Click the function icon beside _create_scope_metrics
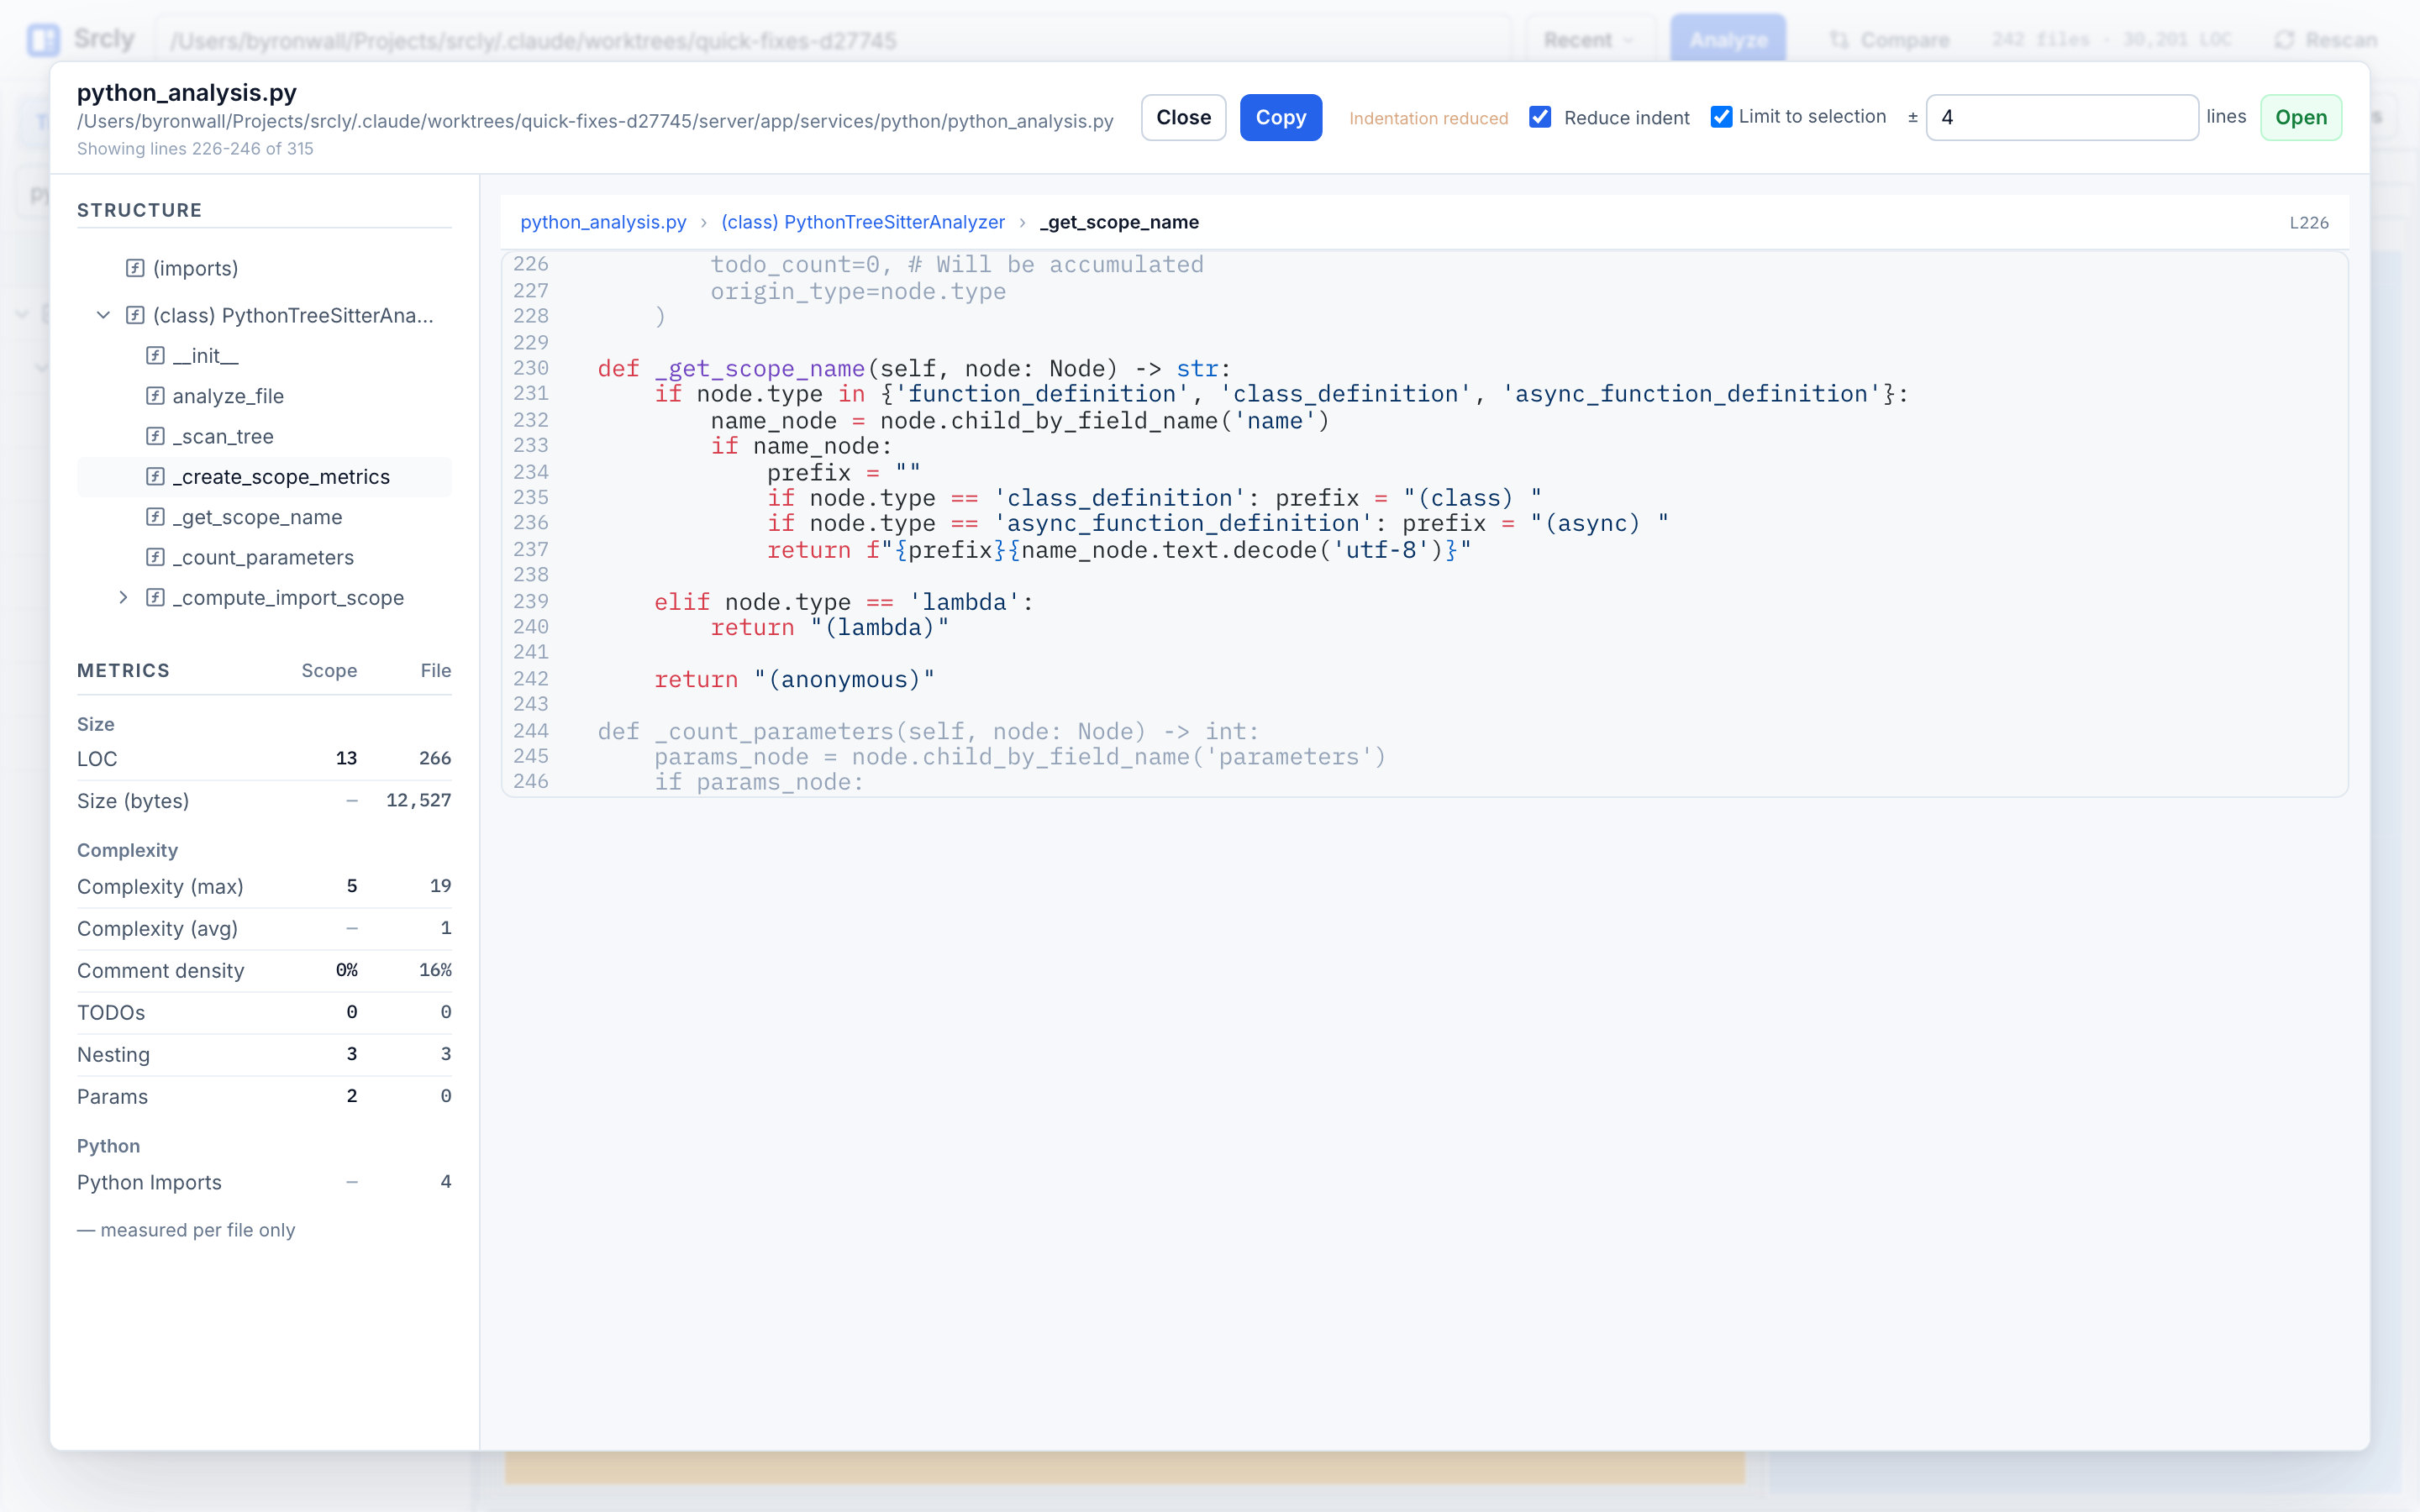This screenshot has height=1512, width=2420. [x=155, y=476]
